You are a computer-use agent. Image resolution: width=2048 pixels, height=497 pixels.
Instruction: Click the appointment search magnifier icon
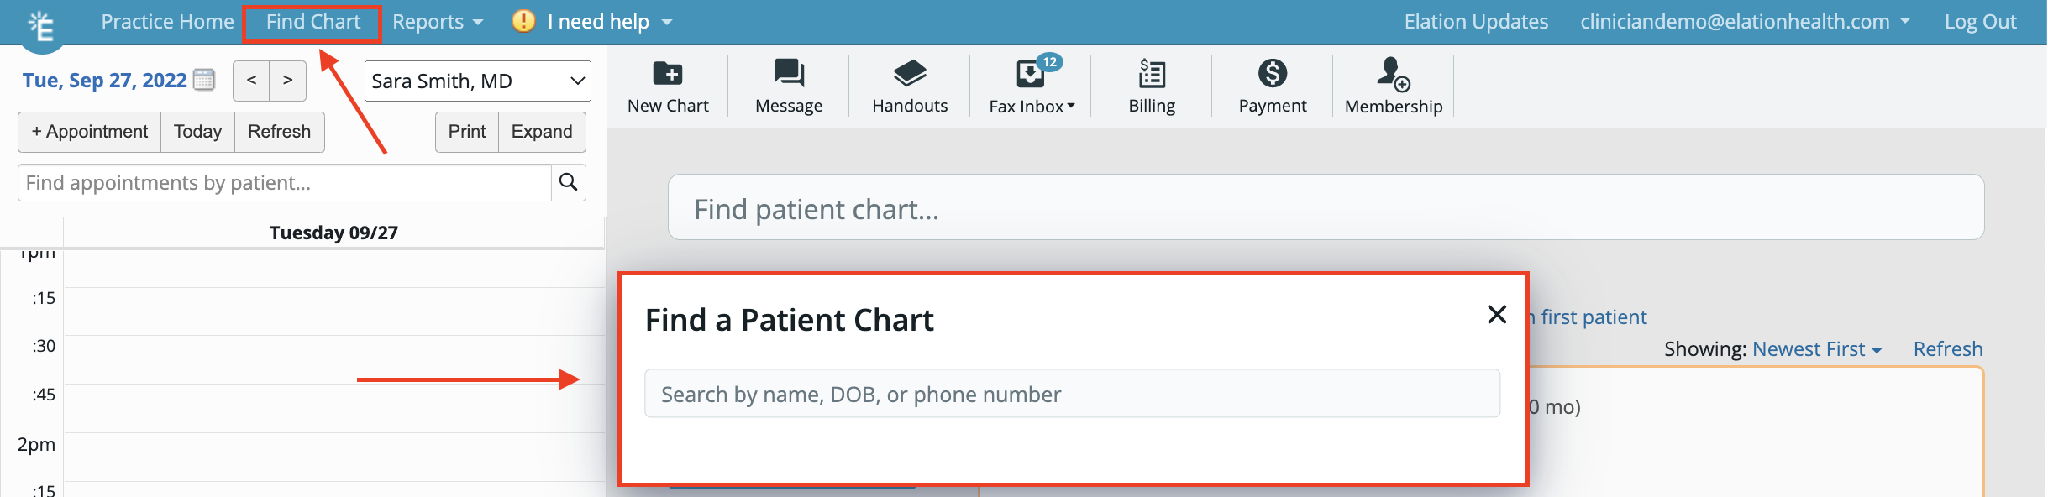tap(569, 182)
